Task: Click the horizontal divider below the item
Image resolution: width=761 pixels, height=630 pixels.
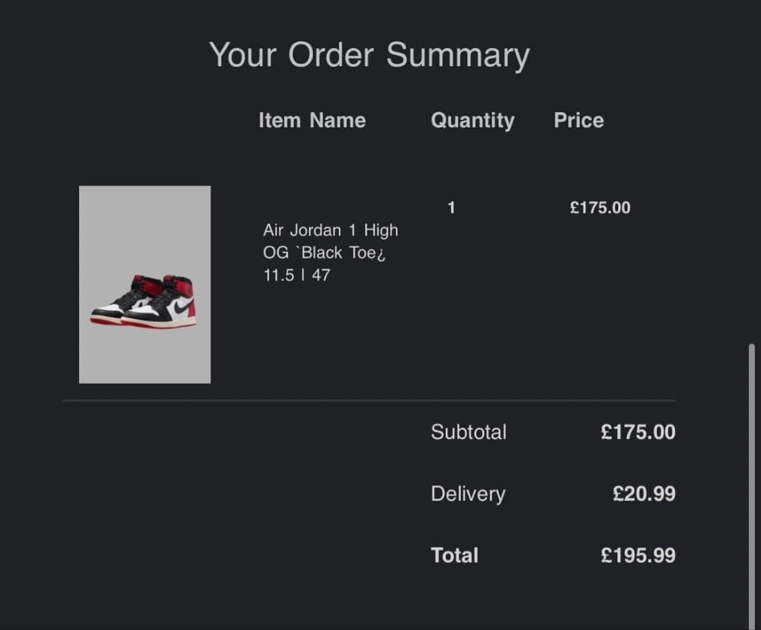Action: coord(369,400)
